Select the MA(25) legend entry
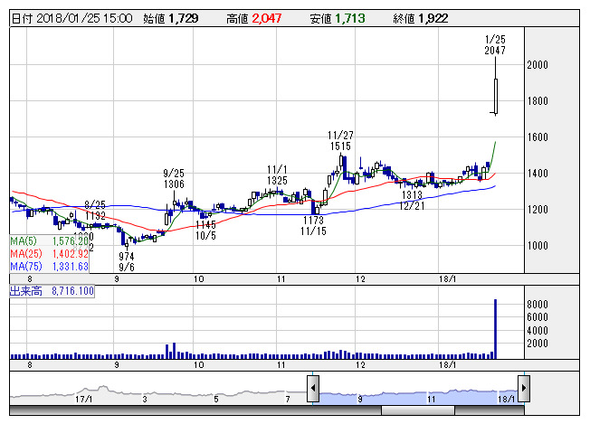This screenshot has height=424, width=590. tap(49, 254)
